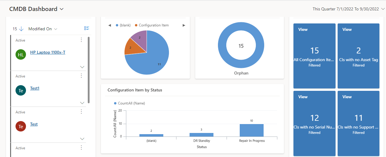The height and width of the screenshot is (157, 386).
Task: Open the Test record link
Action: (34, 124)
